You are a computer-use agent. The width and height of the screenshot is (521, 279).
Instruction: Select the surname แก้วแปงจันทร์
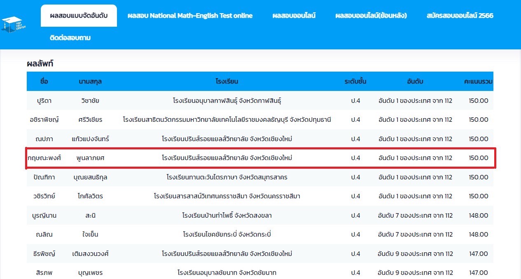coord(90,139)
